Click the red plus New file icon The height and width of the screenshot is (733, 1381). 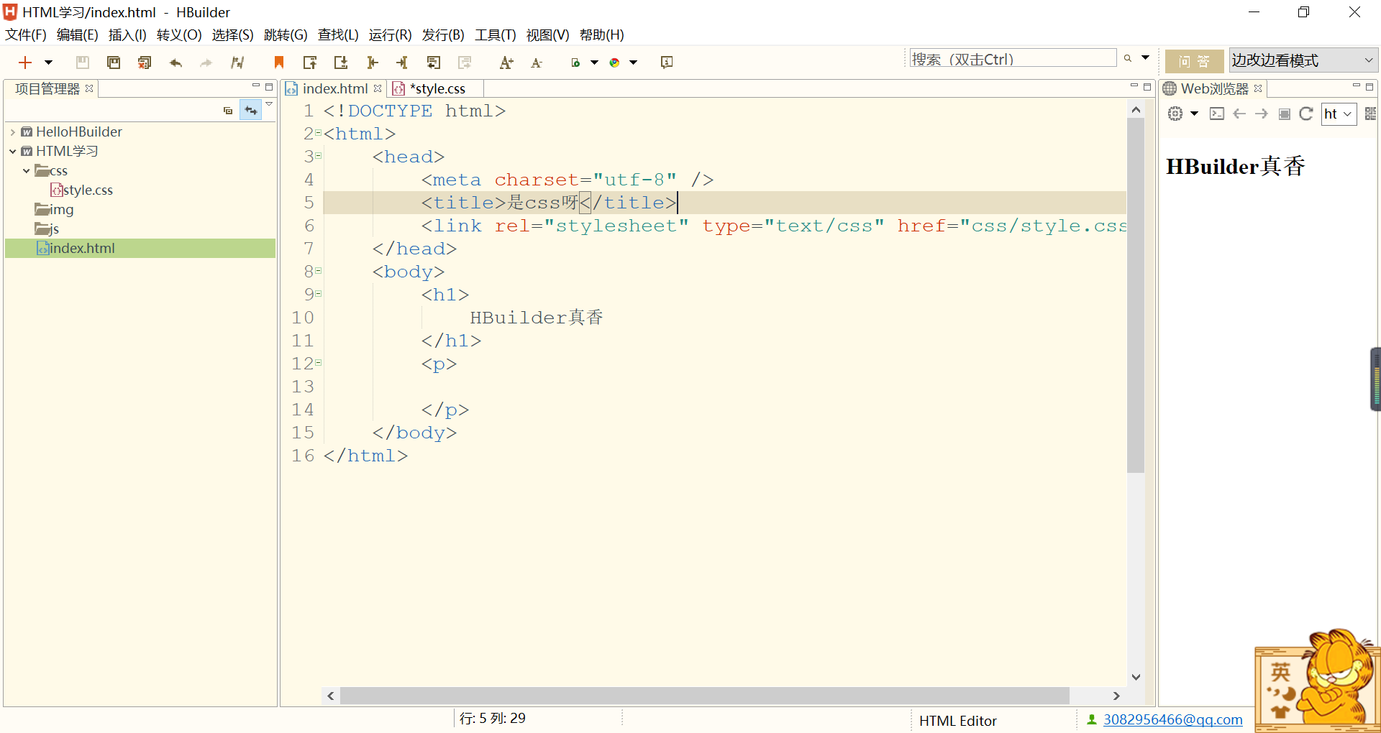pyautogui.click(x=25, y=63)
